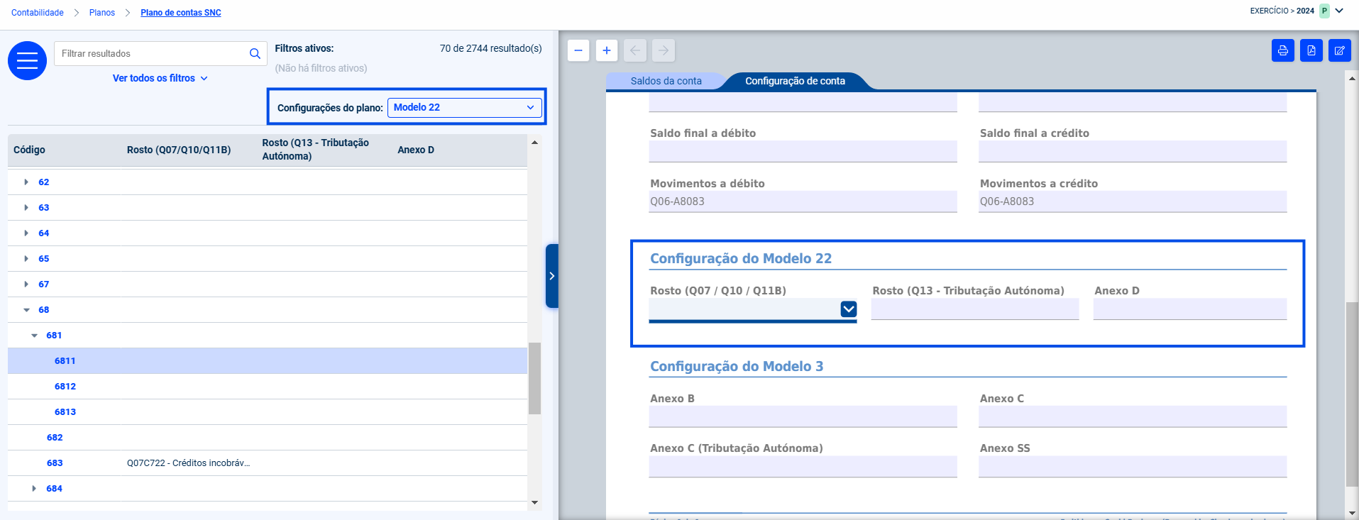
Task: Expand account 64 tree node
Action: point(26,233)
